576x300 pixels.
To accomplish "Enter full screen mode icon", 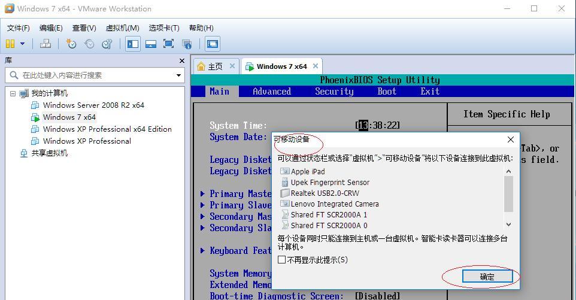I will click(x=169, y=44).
